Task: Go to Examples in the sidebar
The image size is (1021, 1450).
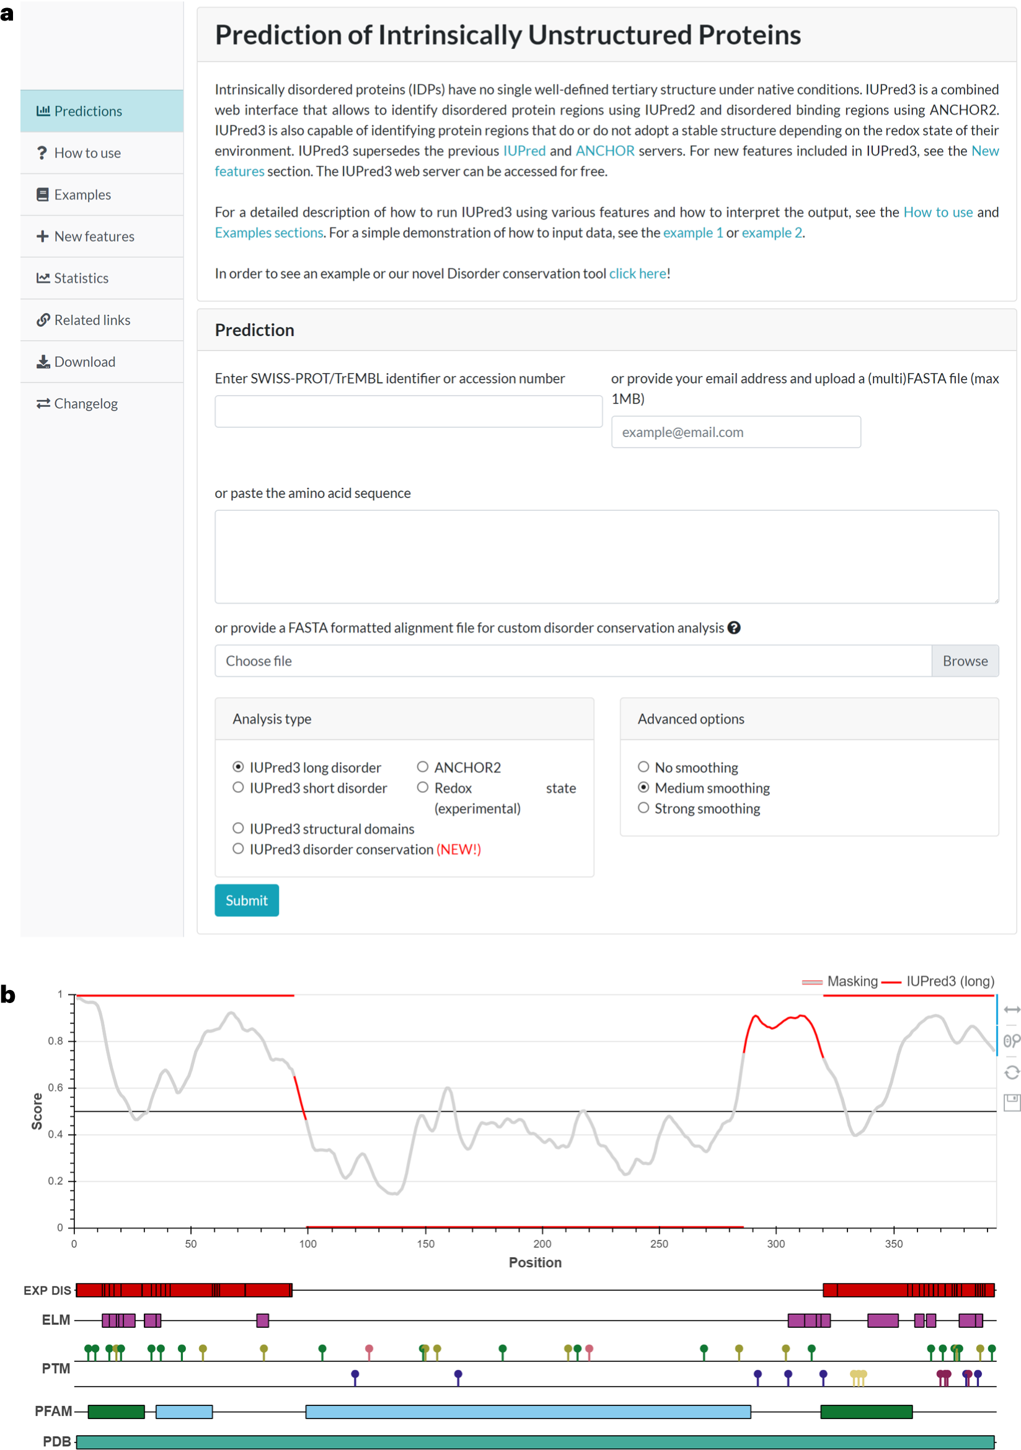Action: click(x=102, y=195)
